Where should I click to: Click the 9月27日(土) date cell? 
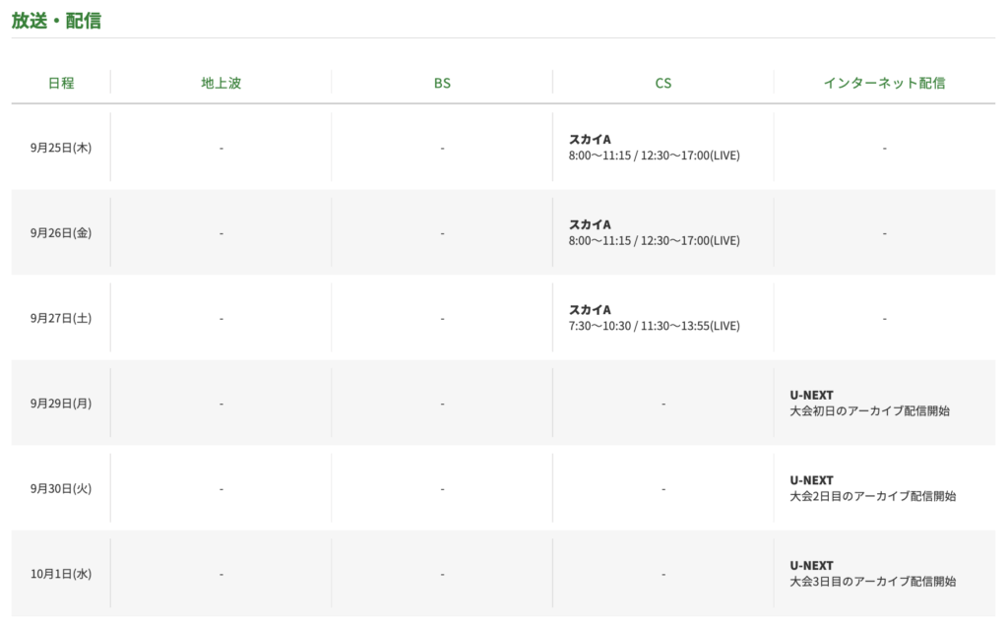point(61,318)
